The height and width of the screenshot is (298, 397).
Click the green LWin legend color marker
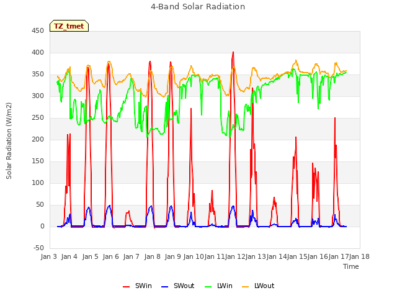pos(208,287)
